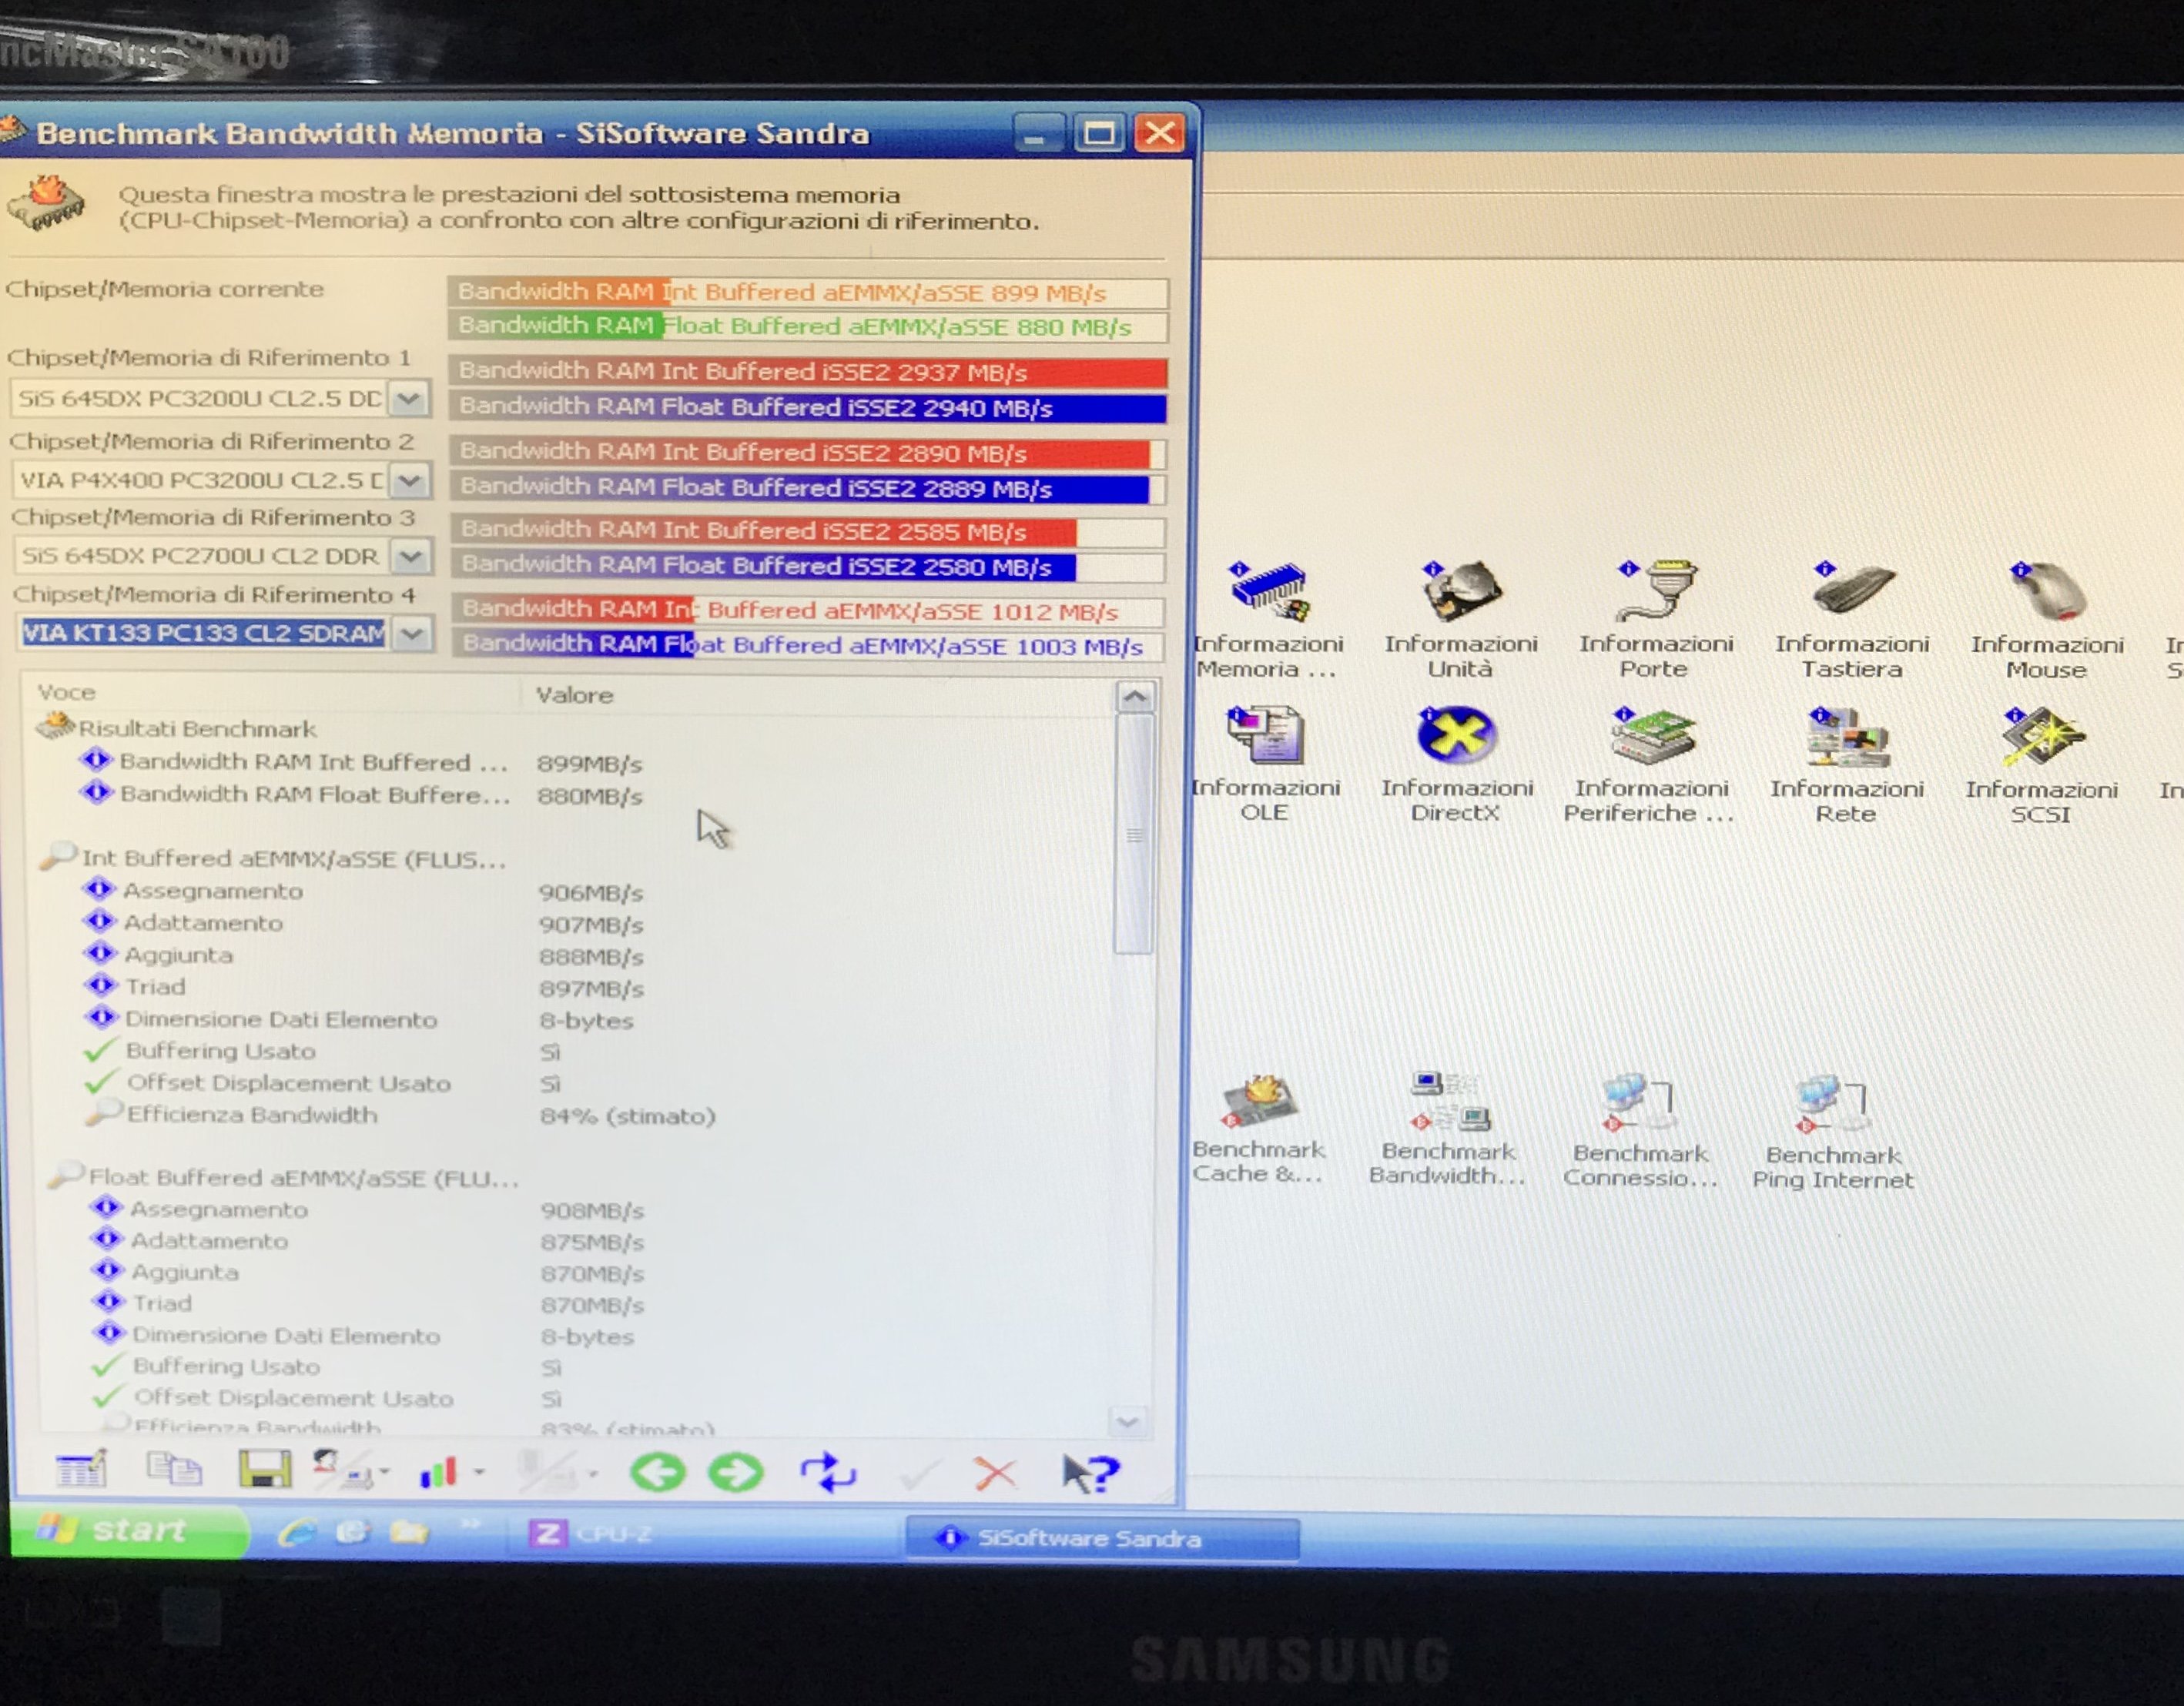Open the chart options toolbar dropdown arrow
This screenshot has height=1706, width=2184.
click(x=479, y=1472)
